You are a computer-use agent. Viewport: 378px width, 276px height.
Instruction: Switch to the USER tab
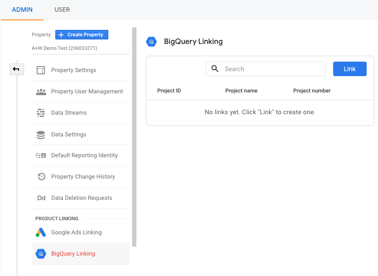62,10
